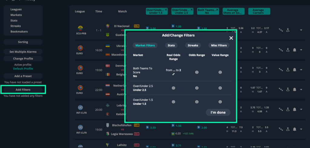Add Value Range for Under 2.5
Screen dimensions: 310x148
click(x=220, y=88)
